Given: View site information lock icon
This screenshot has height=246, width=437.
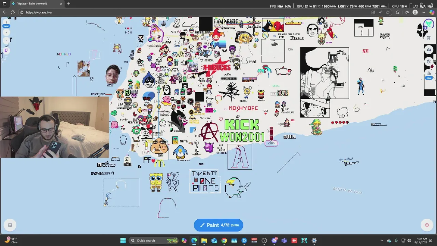Looking at the screenshot, I should point(22,12).
